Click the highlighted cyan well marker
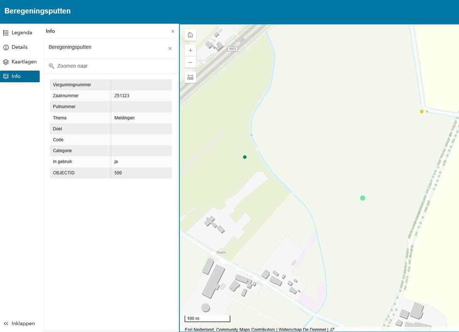 pyautogui.click(x=363, y=198)
